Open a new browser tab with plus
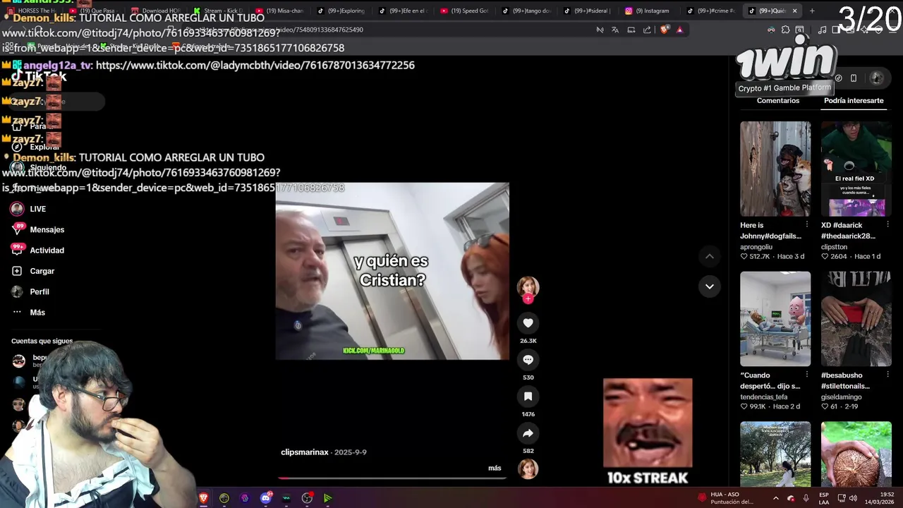This screenshot has width=903, height=508. pos(812,11)
